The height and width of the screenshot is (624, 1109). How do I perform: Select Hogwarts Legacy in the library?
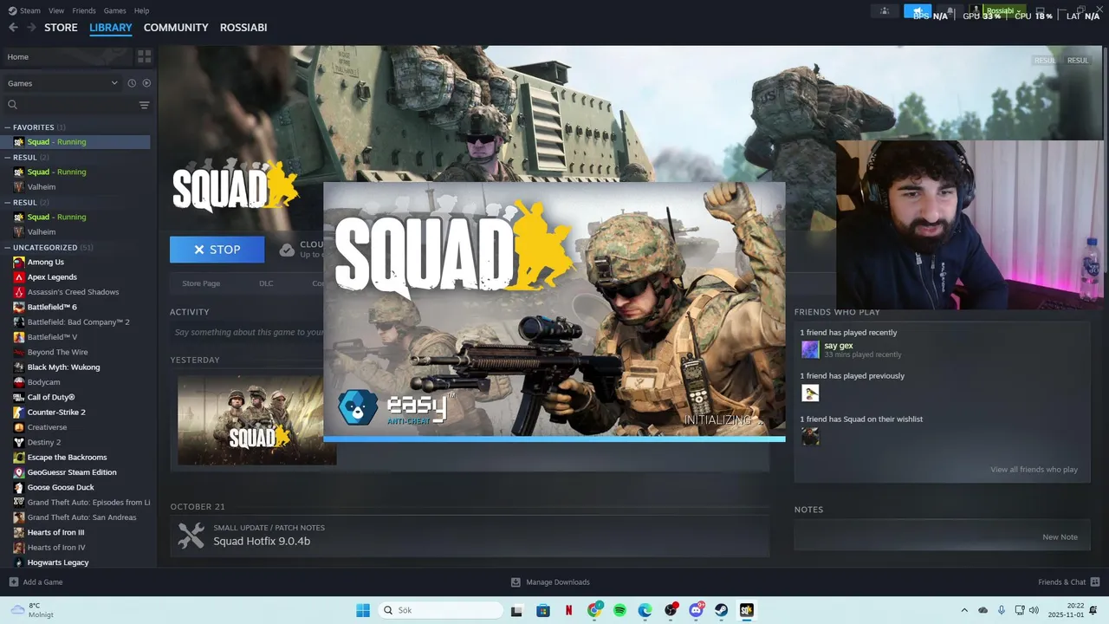coord(58,562)
